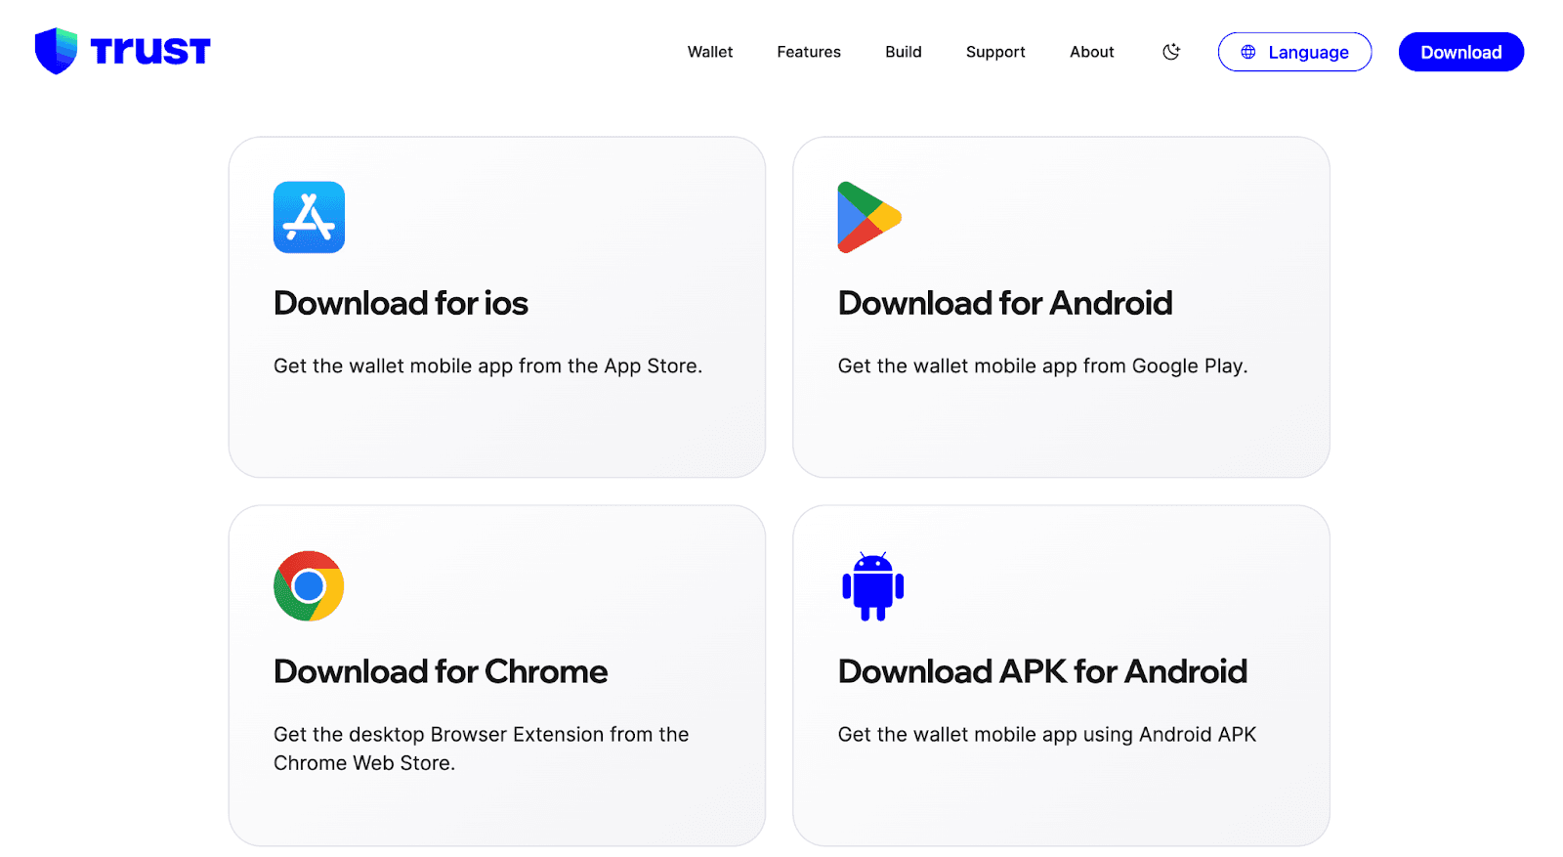Click the 'Get the wallet mobile app from Google Play.' text
The height and width of the screenshot is (857, 1563).
pos(1042,366)
